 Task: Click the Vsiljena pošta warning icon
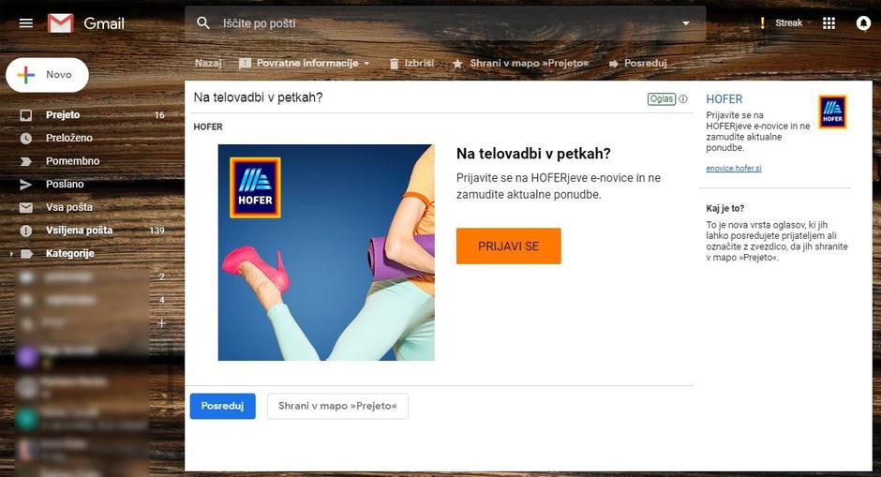coord(26,231)
